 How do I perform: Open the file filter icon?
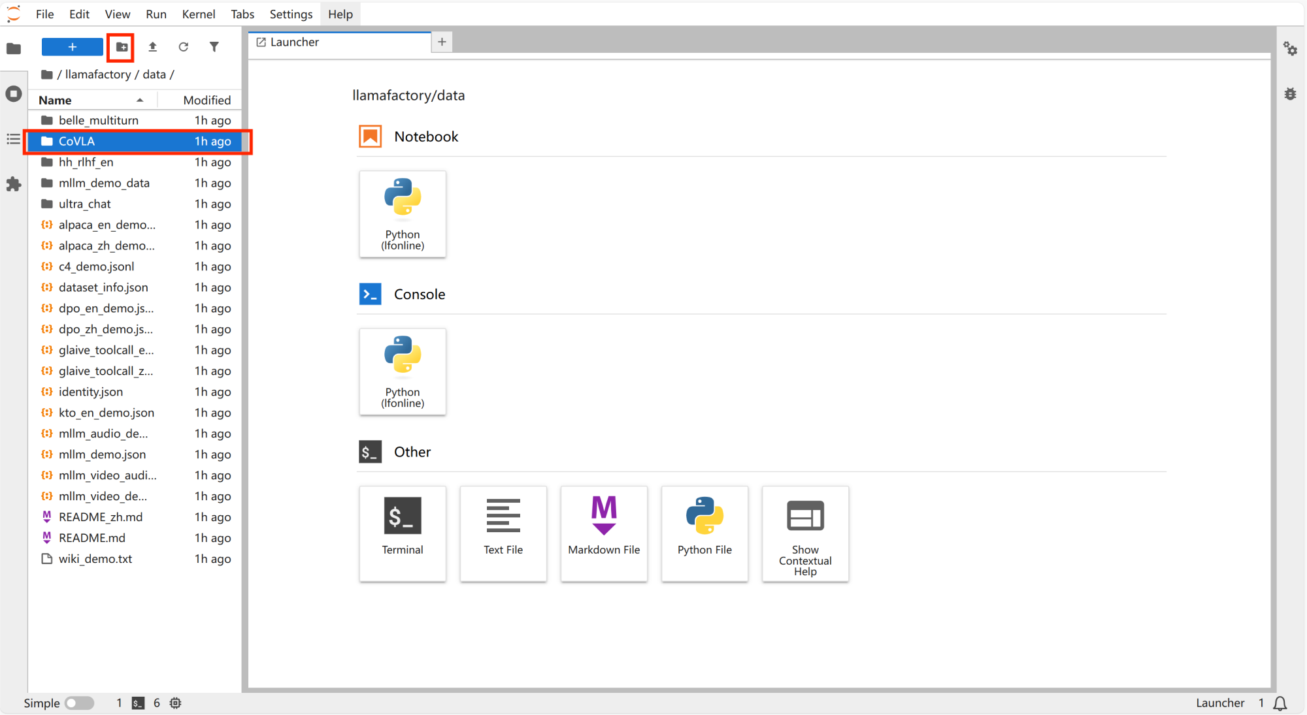[214, 47]
